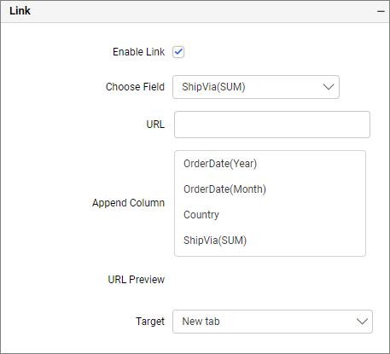Click the chevron arrow of Target dropdown
Screen dimensions: 390x354
[362, 322]
